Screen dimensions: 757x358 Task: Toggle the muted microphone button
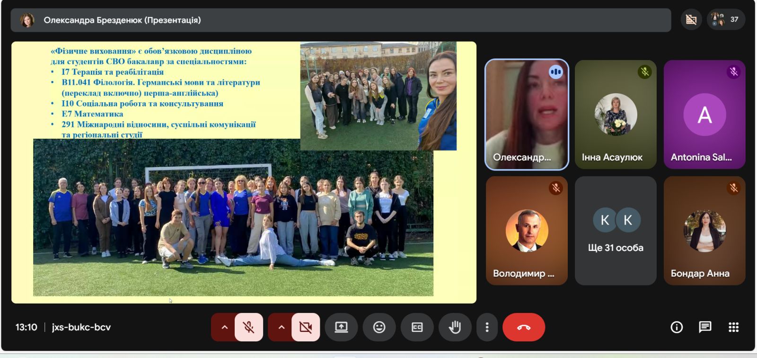(249, 327)
